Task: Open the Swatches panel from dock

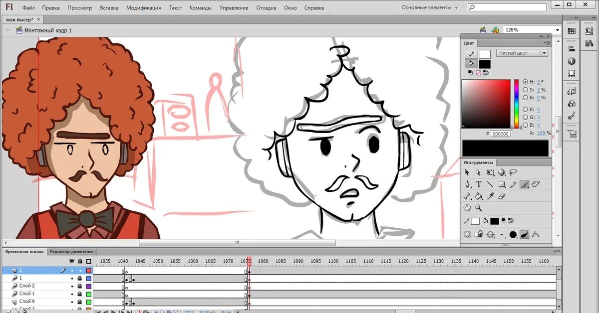Action: (572, 31)
